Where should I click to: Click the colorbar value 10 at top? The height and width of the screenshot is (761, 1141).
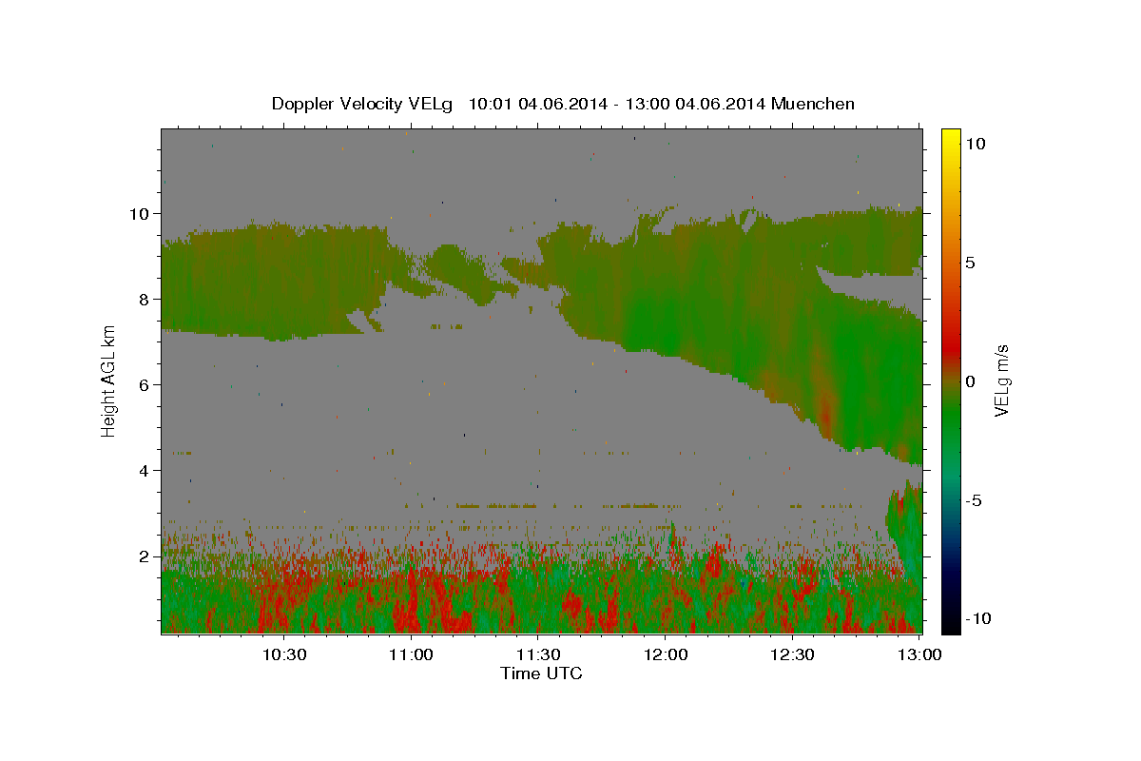976,144
